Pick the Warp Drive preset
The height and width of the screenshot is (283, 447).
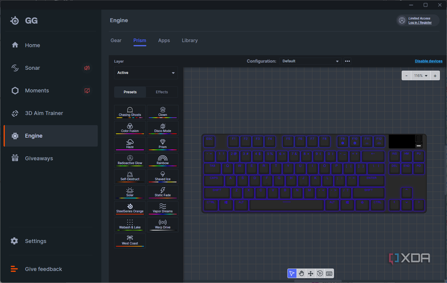click(163, 224)
